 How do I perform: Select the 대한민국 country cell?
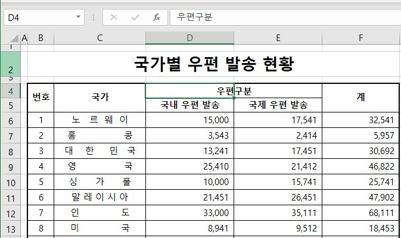click(x=100, y=151)
